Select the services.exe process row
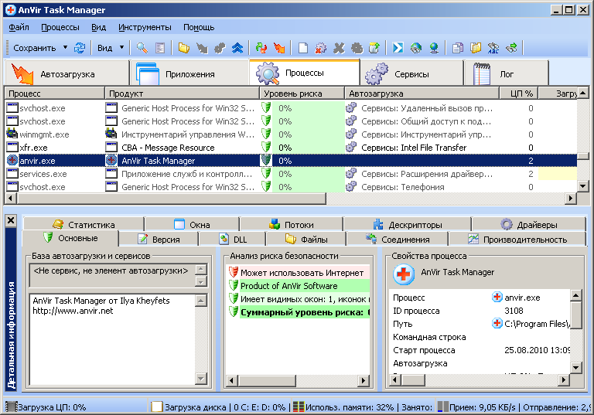 coord(291,174)
